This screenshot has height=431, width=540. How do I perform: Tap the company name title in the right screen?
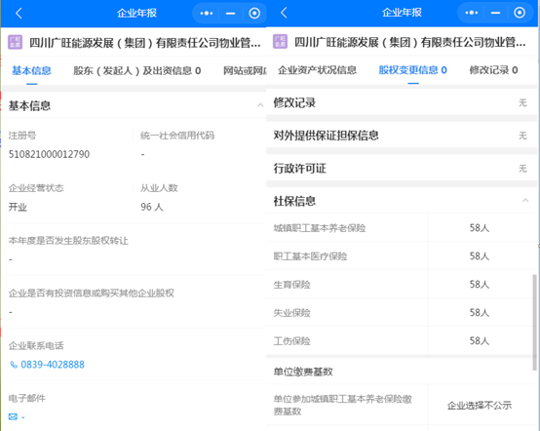pyautogui.click(x=409, y=42)
